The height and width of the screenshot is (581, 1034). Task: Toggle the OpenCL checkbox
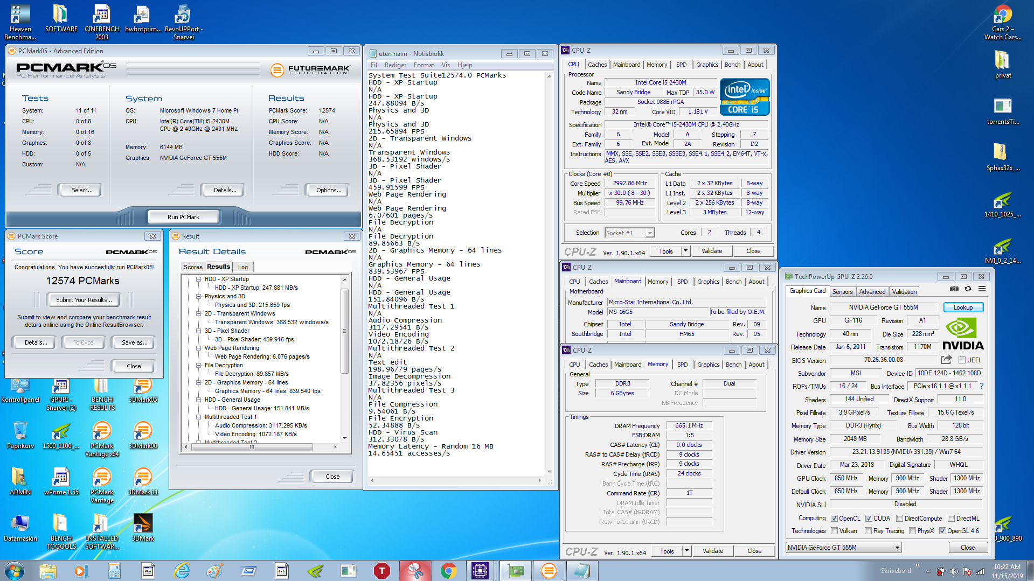tap(834, 519)
